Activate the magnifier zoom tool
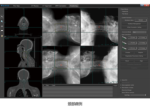 2,22
